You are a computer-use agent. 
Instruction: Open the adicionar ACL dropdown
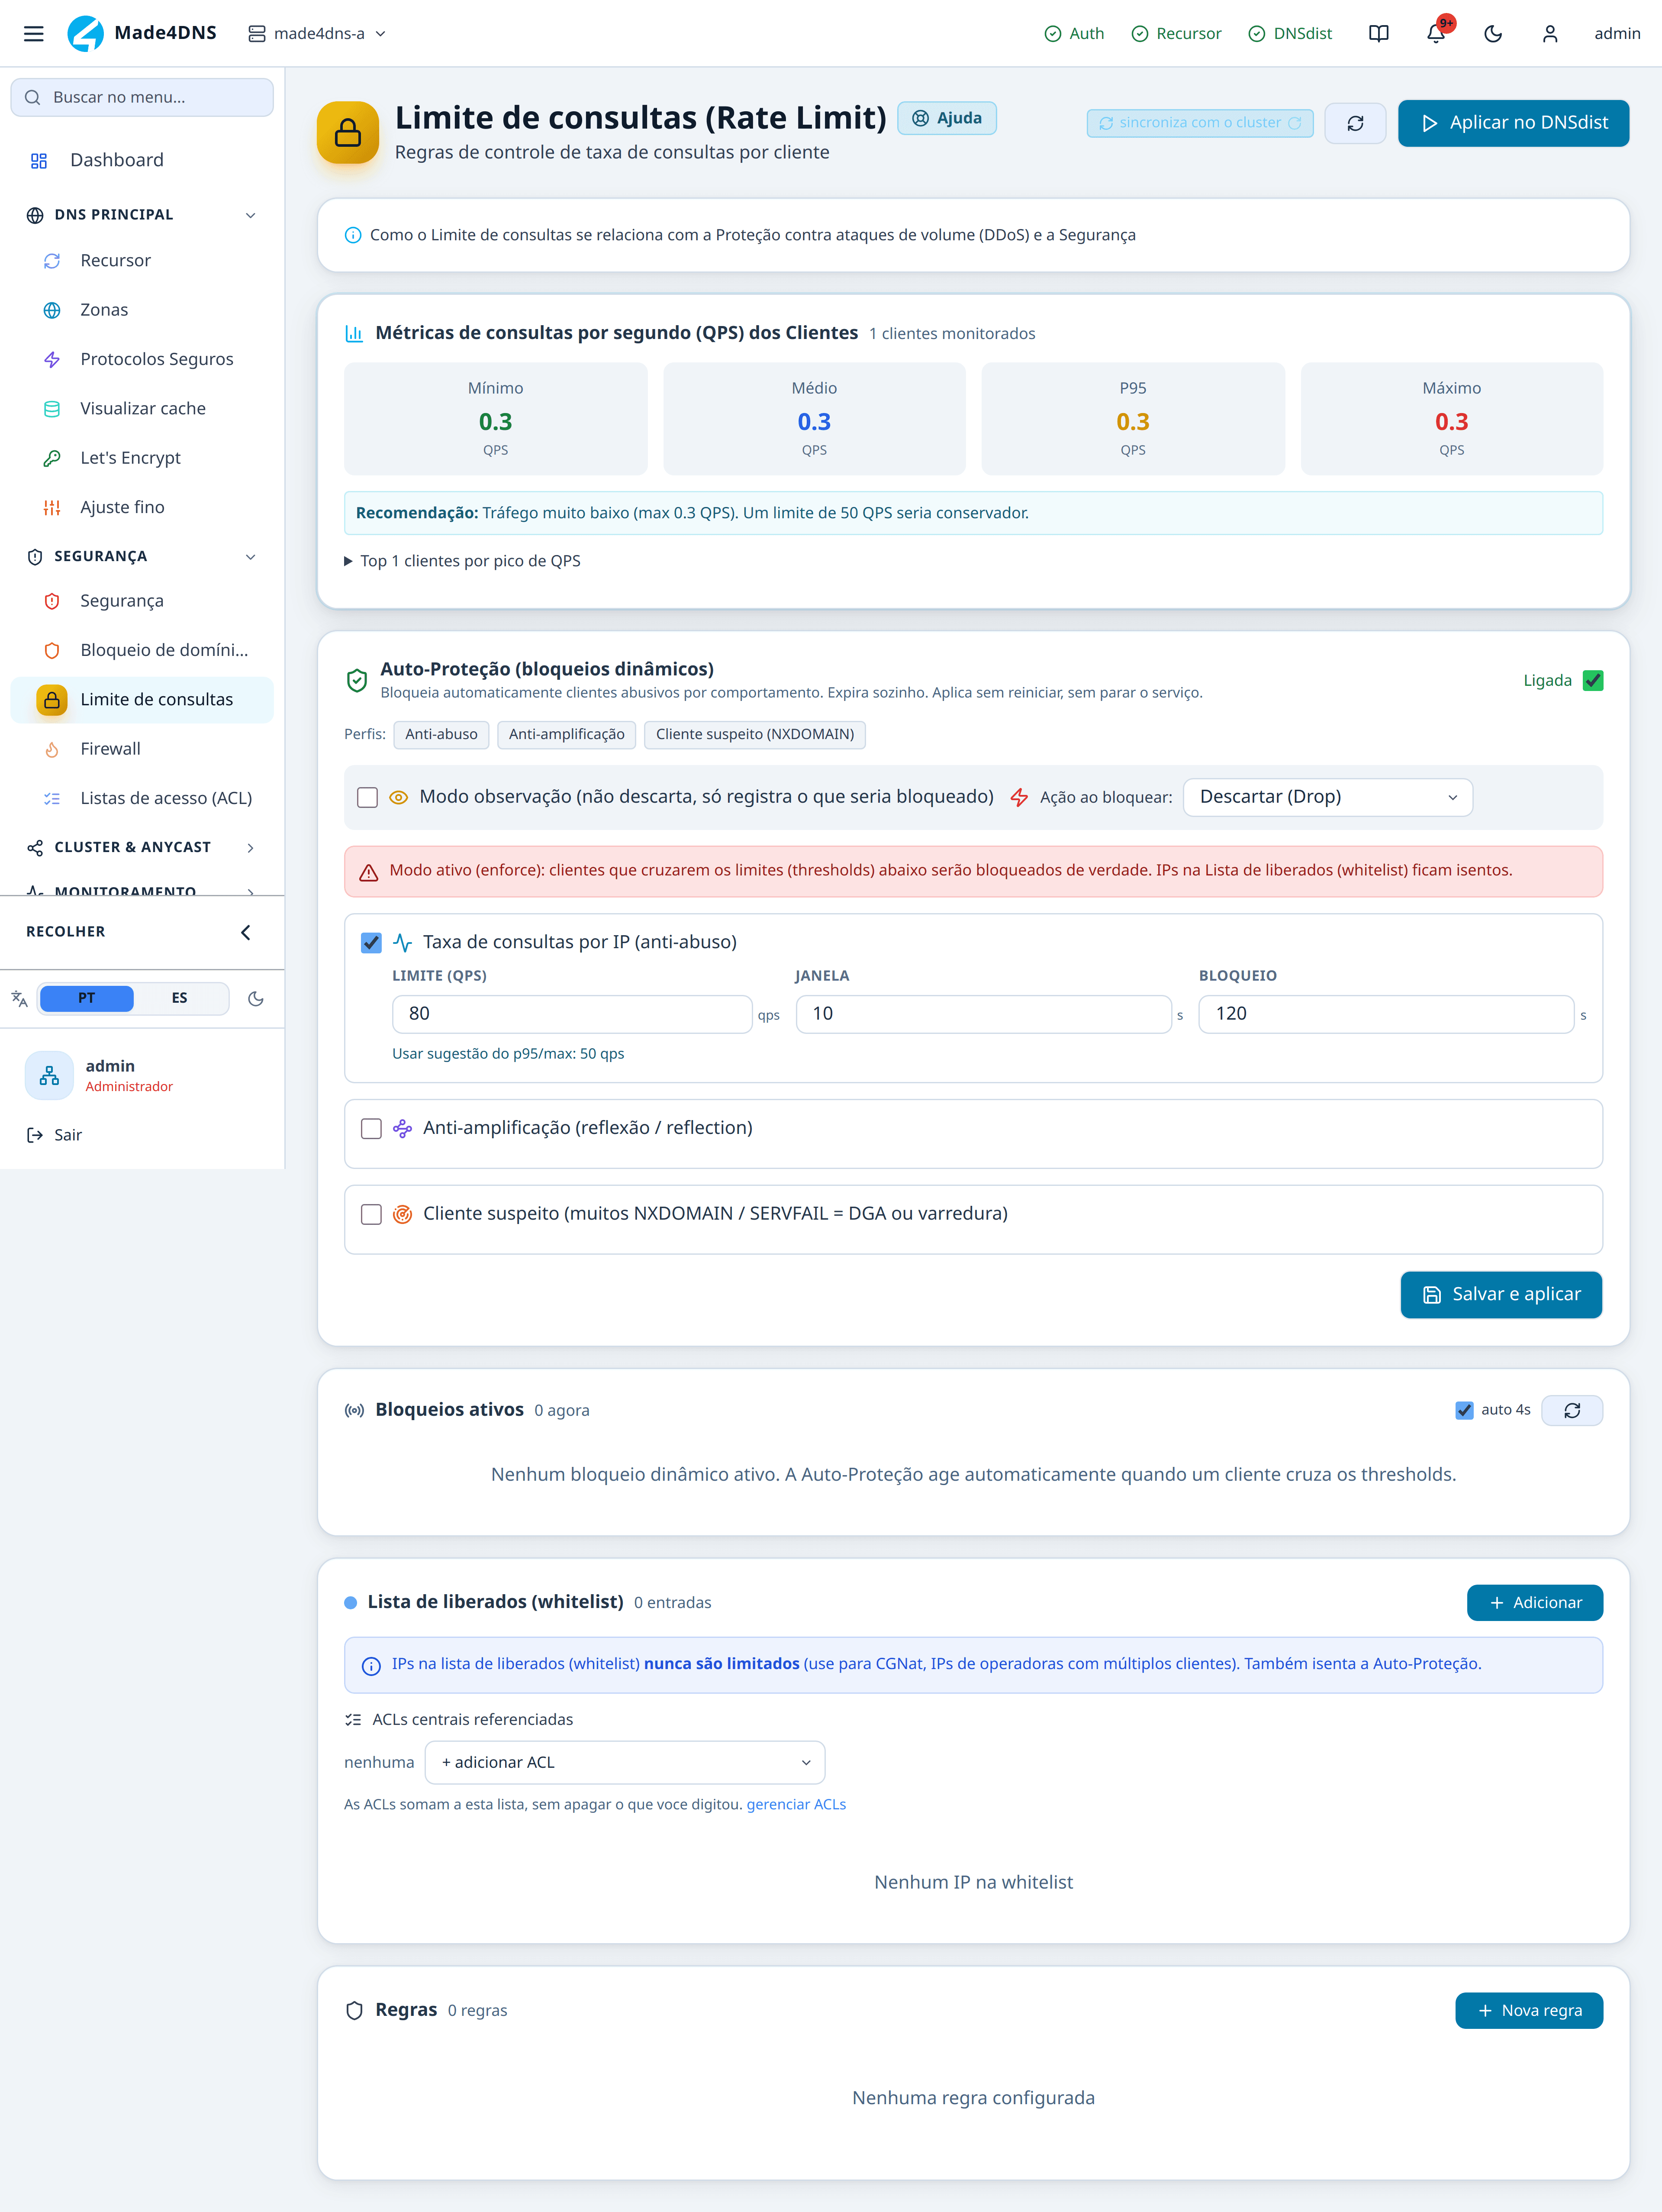point(625,1763)
